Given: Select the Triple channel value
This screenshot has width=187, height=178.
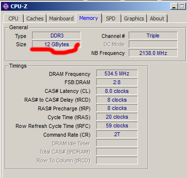Looking at the screenshot, I should click(x=153, y=36).
